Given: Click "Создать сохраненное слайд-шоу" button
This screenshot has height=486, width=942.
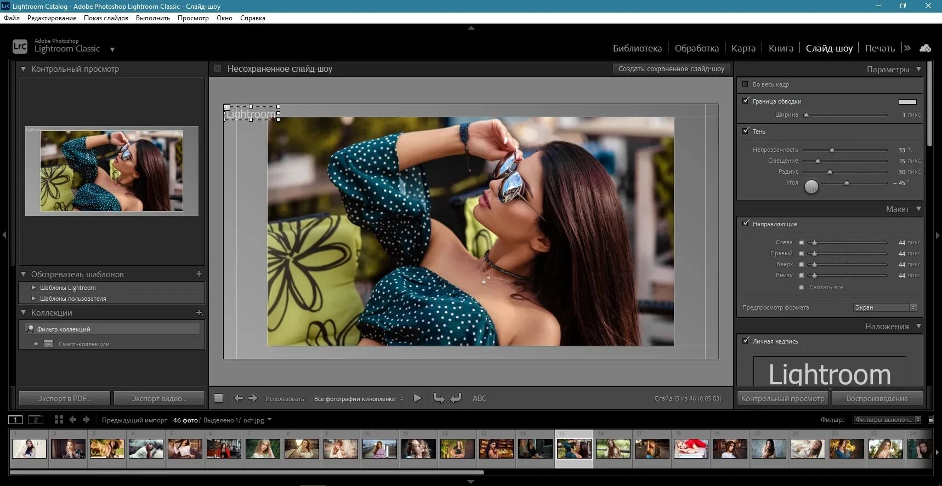Looking at the screenshot, I should point(671,69).
